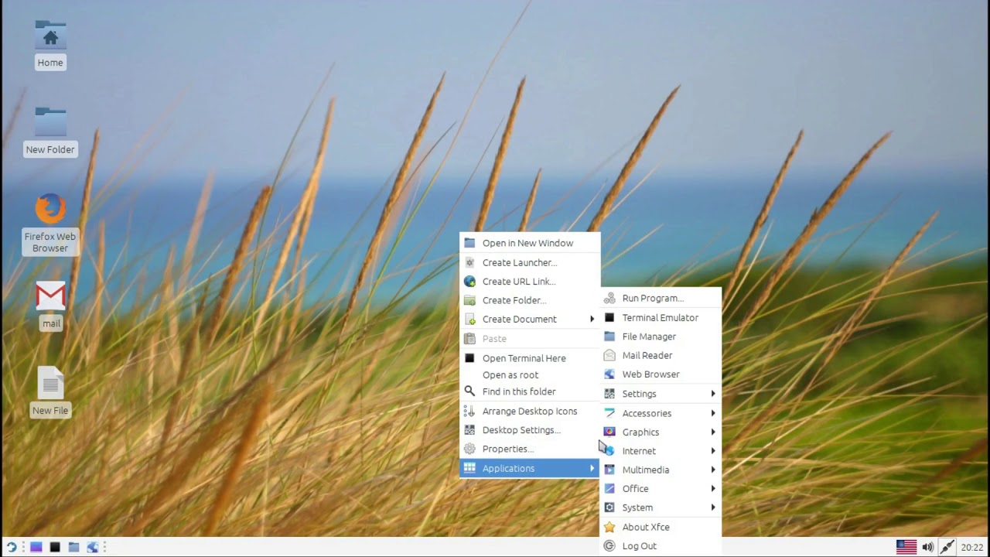Choose Create URL Link...
The height and width of the screenshot is (557, 990).
pos(530,282)
